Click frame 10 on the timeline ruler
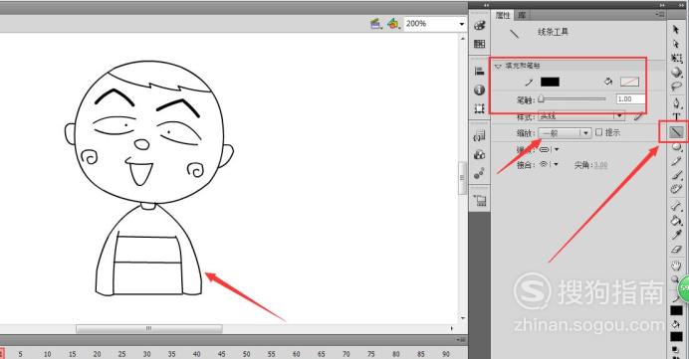The image size is (689, 359). 47,354
